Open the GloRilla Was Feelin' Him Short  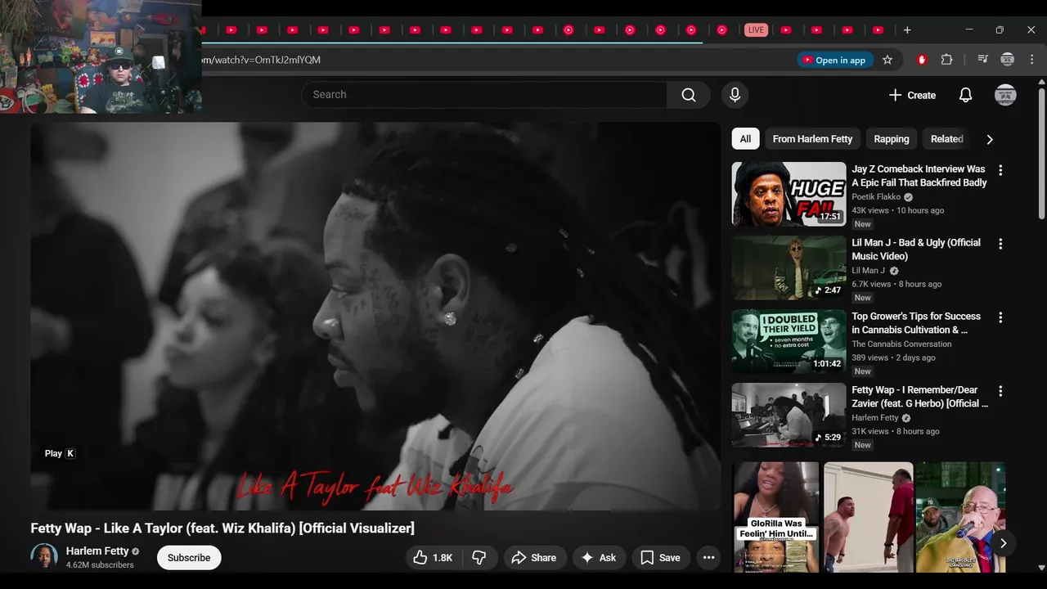point(775,517)
